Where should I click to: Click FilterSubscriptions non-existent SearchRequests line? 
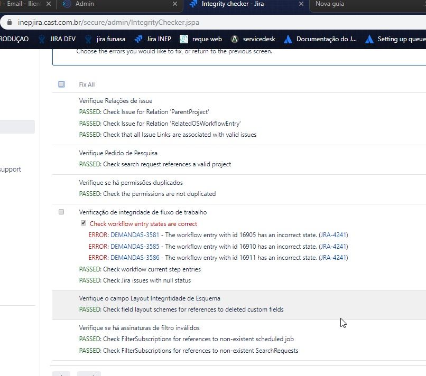[189, 351]
